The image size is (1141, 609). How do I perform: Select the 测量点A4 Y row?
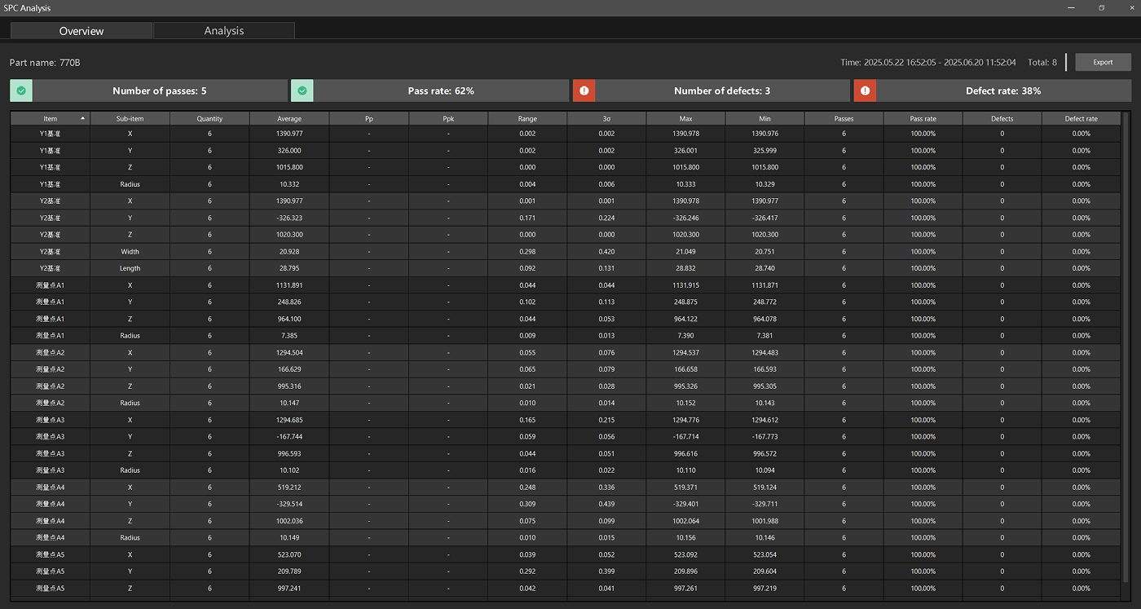click(x=130, y=504)
